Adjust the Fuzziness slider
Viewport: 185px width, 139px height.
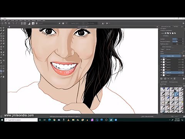177,39
